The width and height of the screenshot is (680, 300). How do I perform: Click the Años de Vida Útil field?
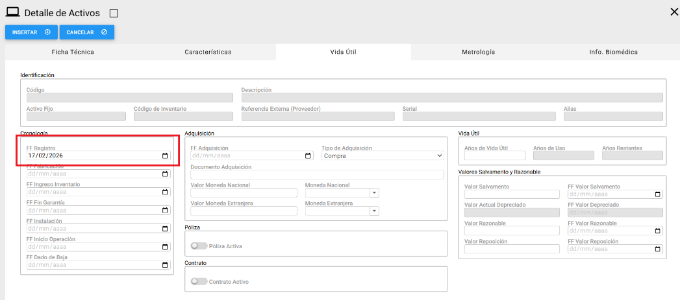pos(494,156)
